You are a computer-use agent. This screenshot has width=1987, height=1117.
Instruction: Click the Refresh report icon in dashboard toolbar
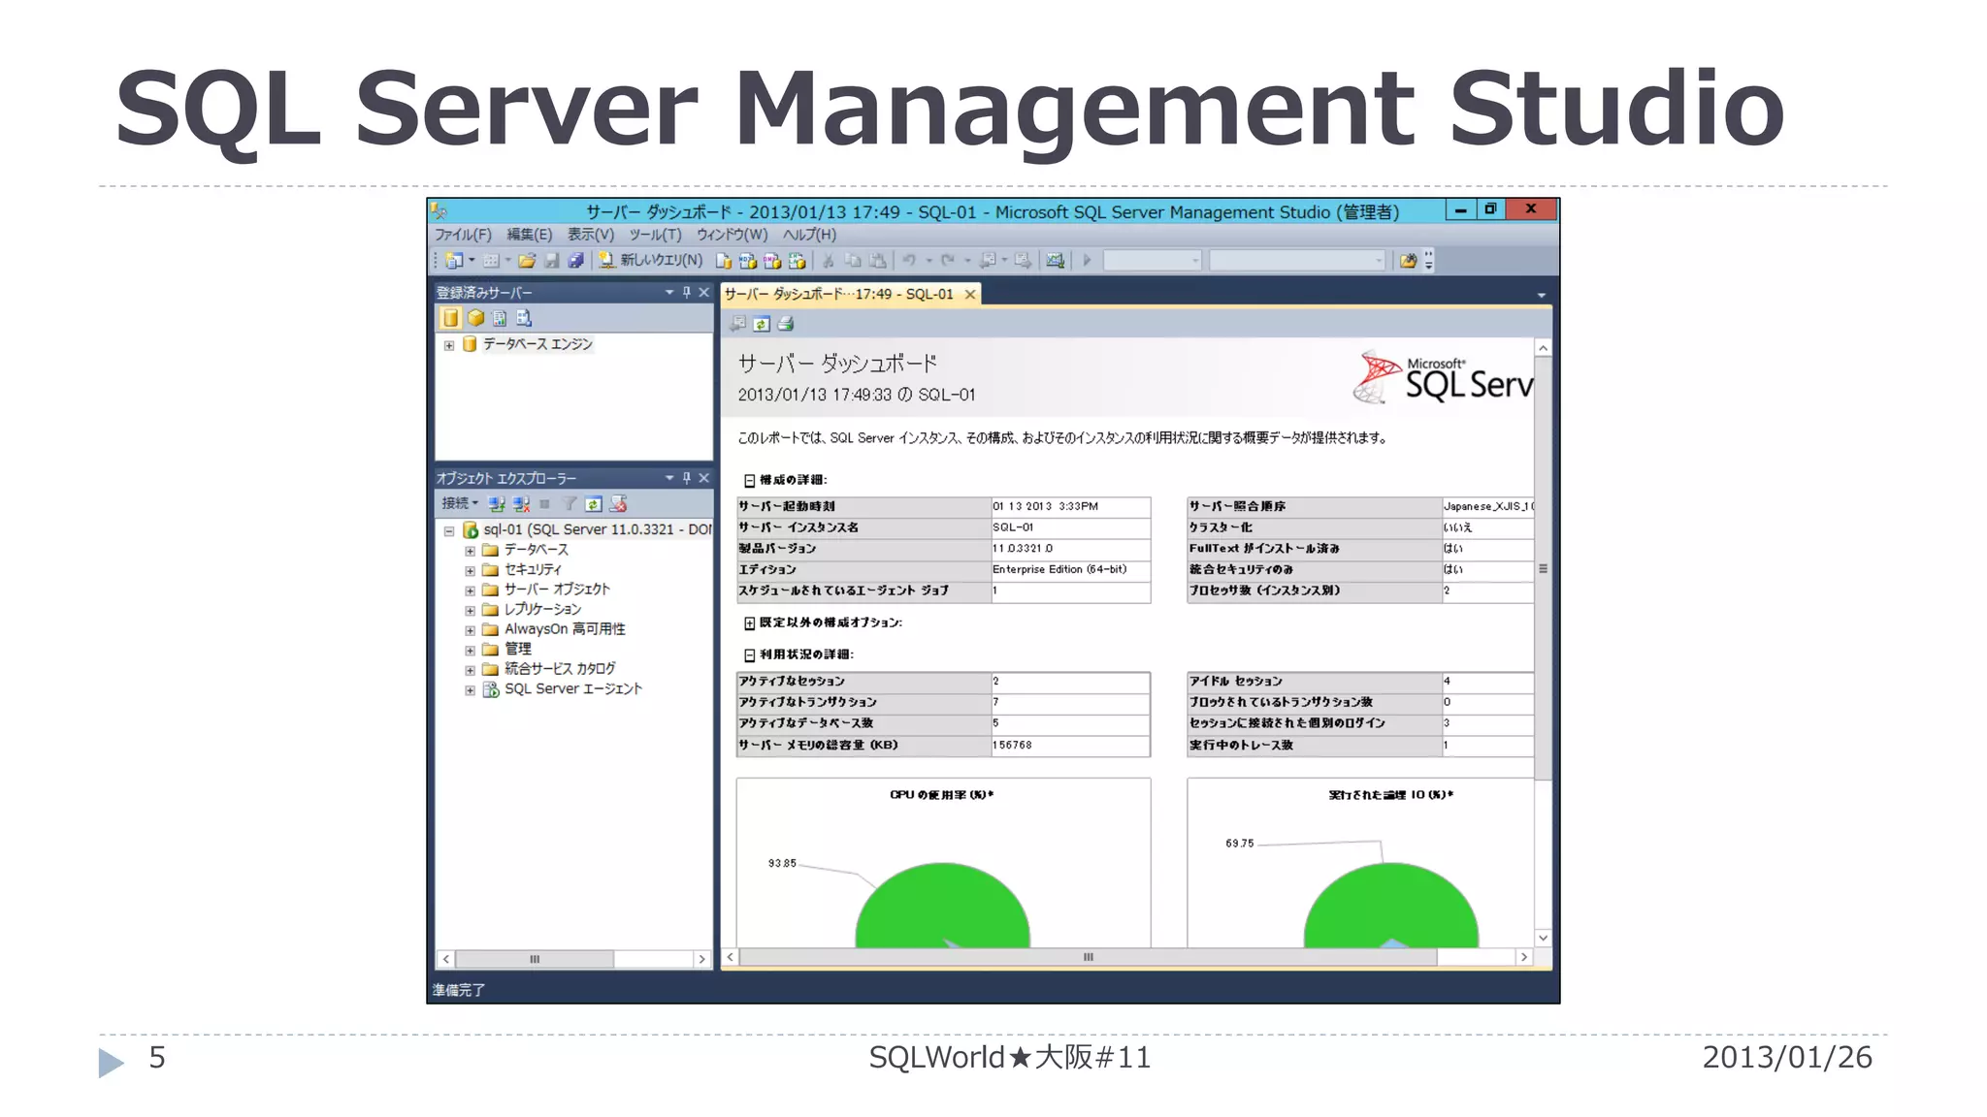(762, 324)
